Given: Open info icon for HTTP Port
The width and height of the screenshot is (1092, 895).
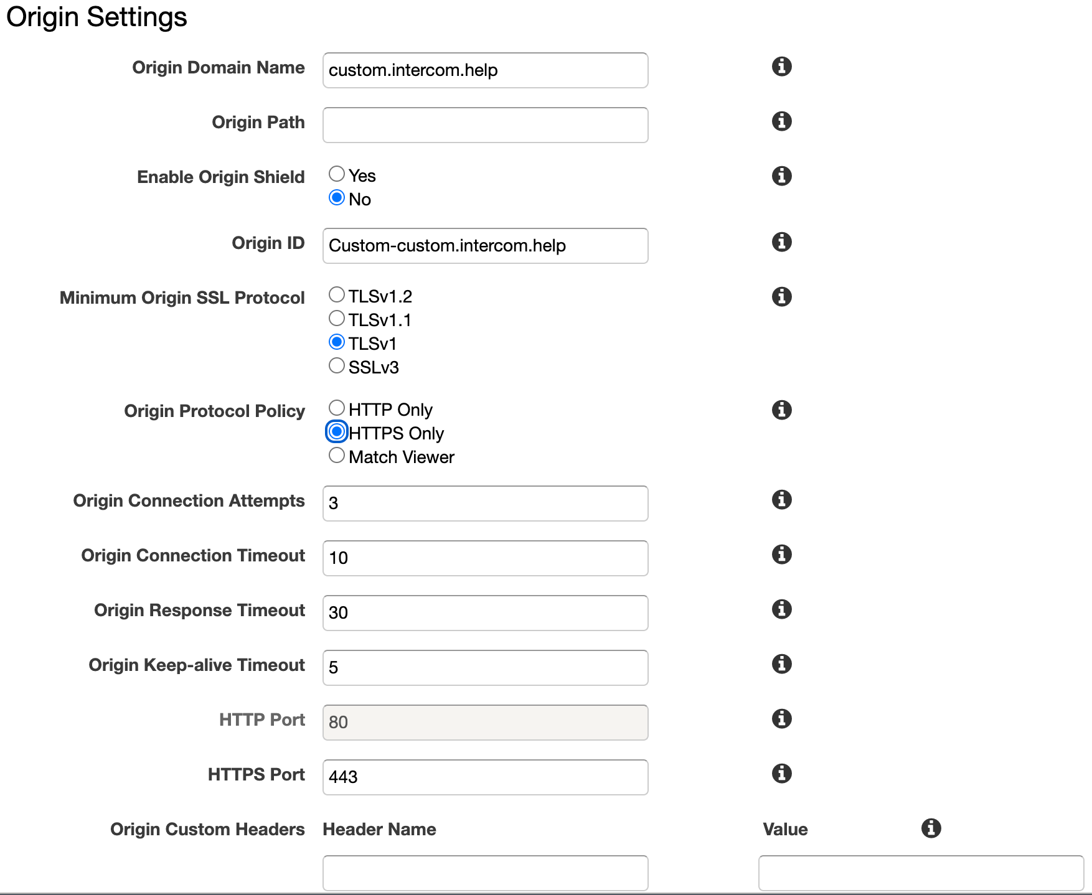Looking at the screenshot, I should [x=781, y=718].
